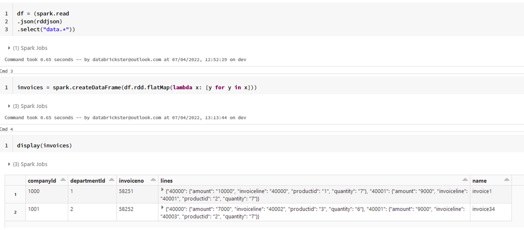Sort table by companyId arrow icon
The image size is (524, 230).
(x=63, y=180)
